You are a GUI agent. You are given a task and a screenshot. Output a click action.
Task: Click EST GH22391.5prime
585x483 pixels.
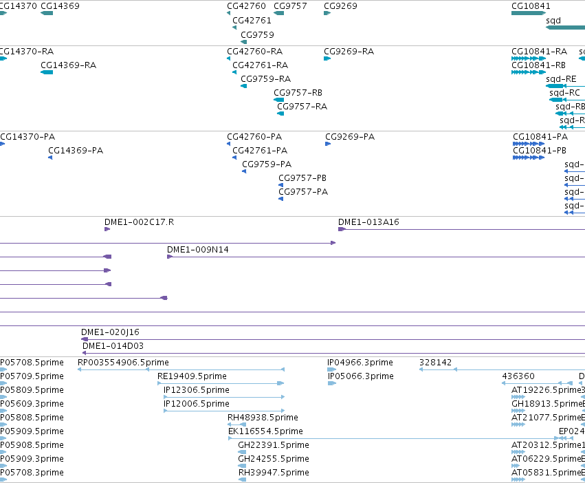[274, 445]
